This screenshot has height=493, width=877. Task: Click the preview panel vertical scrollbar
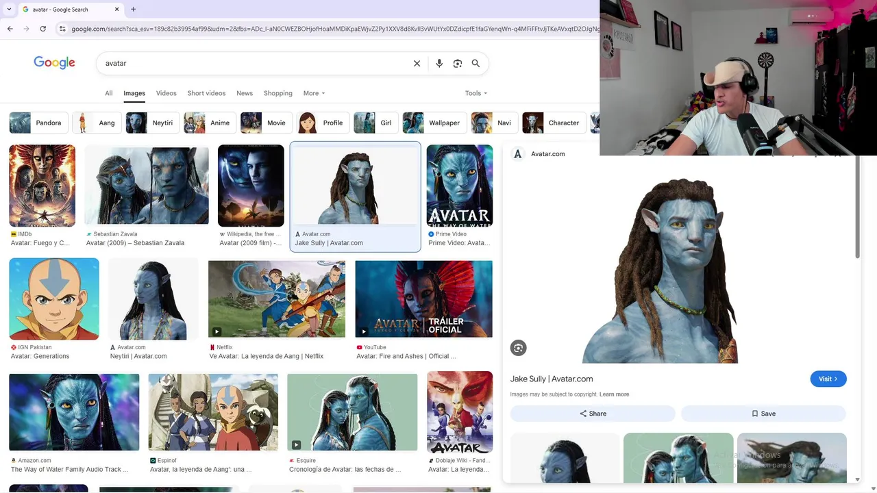(x=857, y=205)
